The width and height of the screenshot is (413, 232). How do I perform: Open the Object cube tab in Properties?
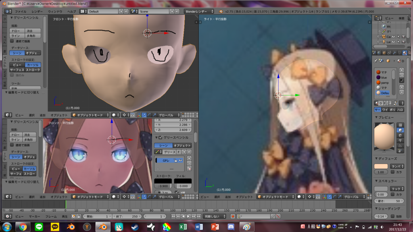384,53
